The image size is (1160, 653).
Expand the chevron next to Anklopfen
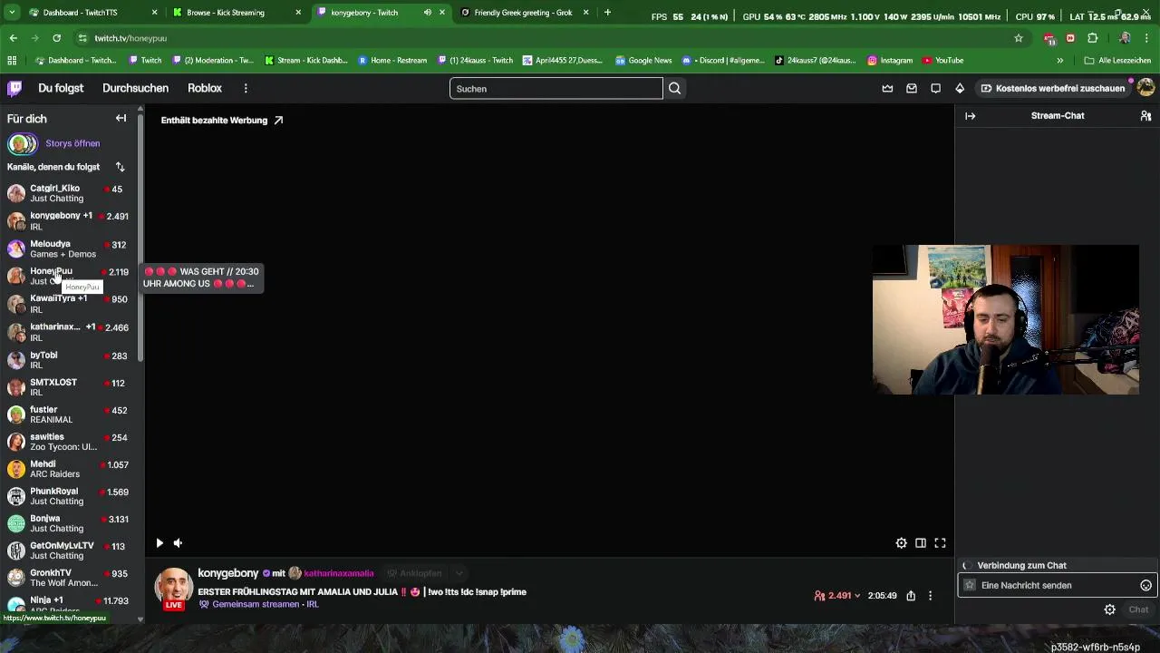[459, 573]
